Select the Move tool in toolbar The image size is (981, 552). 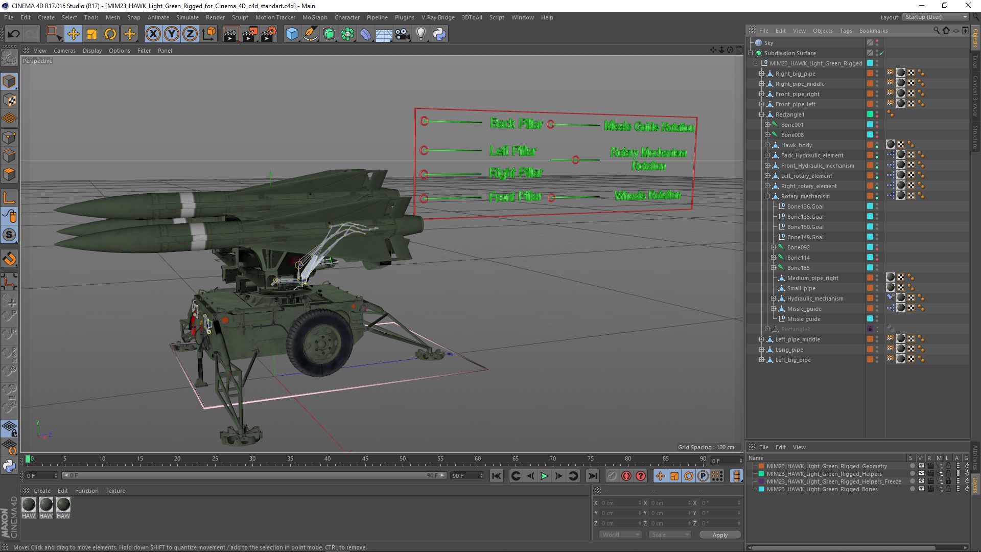pyautogui.click(x=74, y=33)
